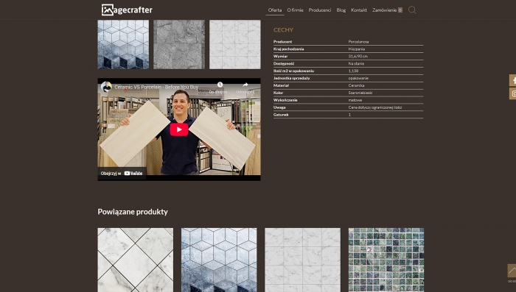Click the Porcelanosa producer value
This screenshot has width=516, height=292.
click(358, 42)
